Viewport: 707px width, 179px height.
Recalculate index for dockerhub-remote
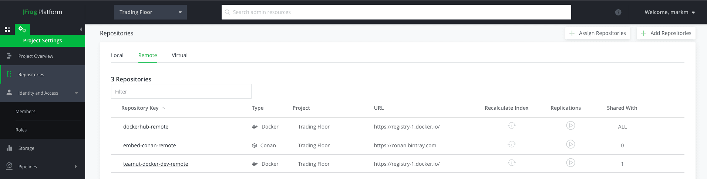pos(512,126)
